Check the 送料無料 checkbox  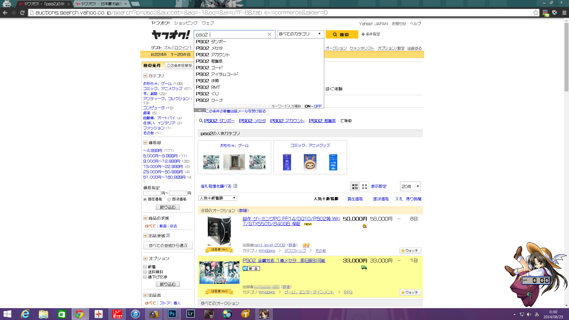coord(145,272)
